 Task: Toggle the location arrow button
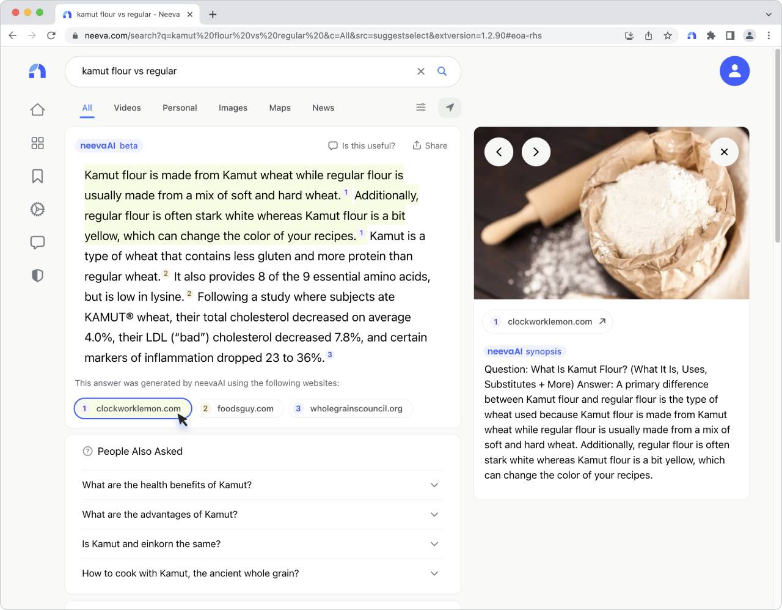[450, 108]
